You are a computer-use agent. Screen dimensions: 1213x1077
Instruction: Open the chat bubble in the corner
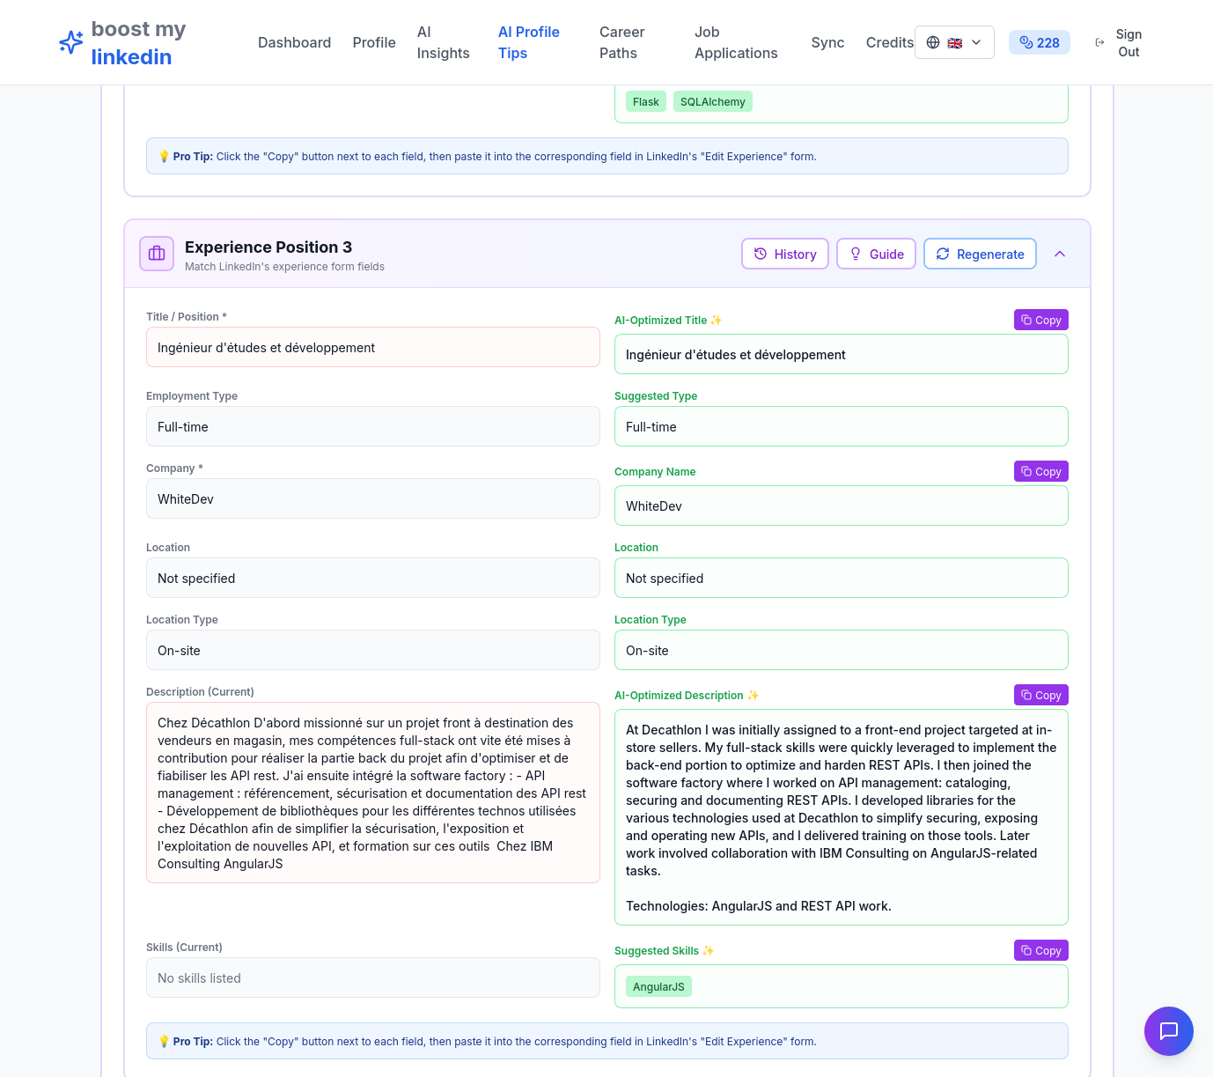1169,1031
